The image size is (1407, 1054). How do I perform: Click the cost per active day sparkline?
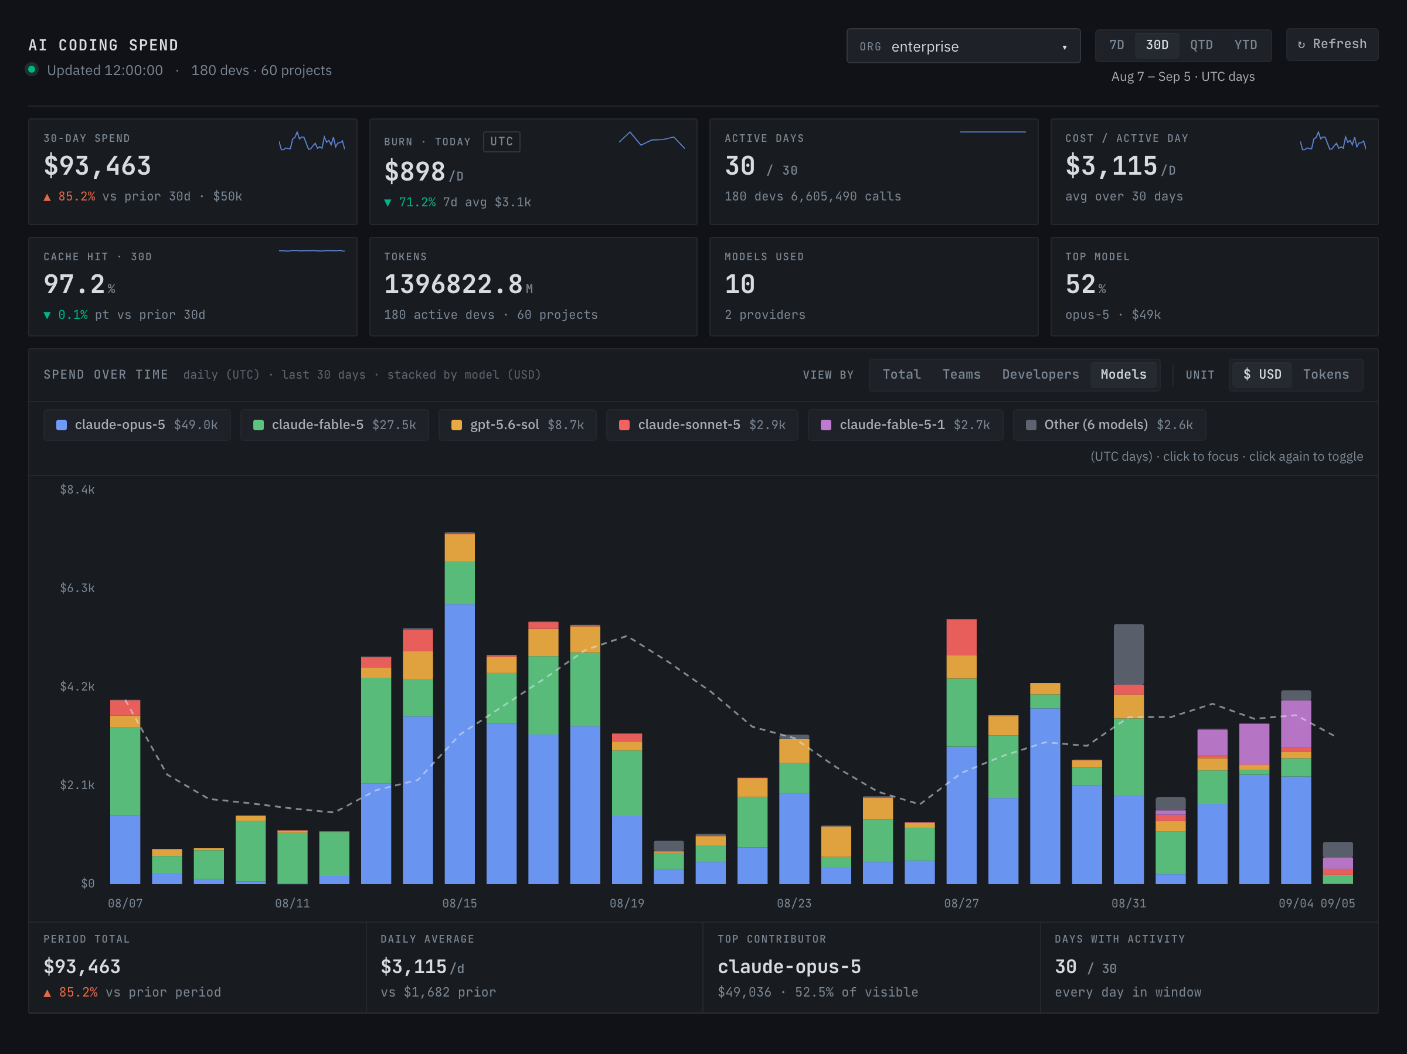tap(1333, 141)
